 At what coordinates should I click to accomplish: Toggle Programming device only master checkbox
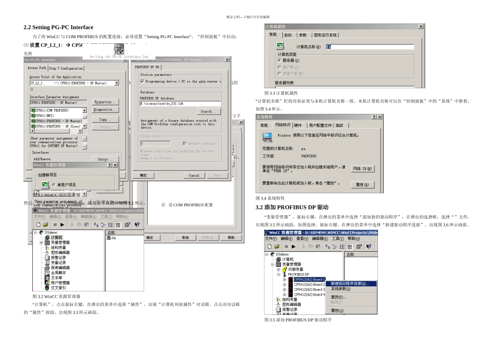pos(142,81)
